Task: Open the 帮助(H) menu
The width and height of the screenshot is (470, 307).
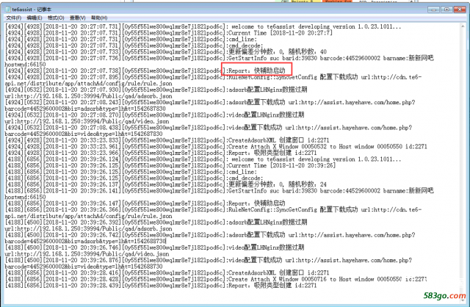Action: click(99, 18)
